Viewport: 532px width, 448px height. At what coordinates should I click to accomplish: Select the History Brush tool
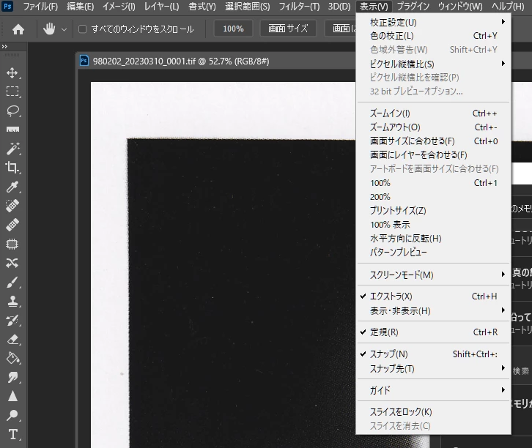coord(12,320)
